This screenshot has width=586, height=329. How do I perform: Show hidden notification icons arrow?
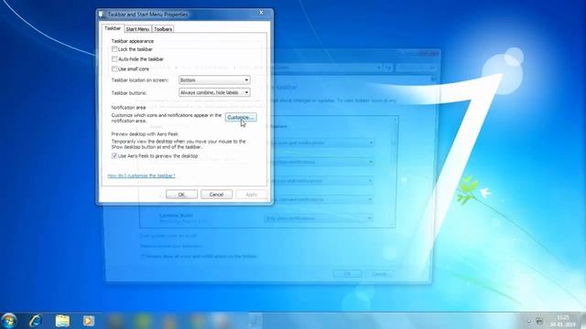pos(529,321)
